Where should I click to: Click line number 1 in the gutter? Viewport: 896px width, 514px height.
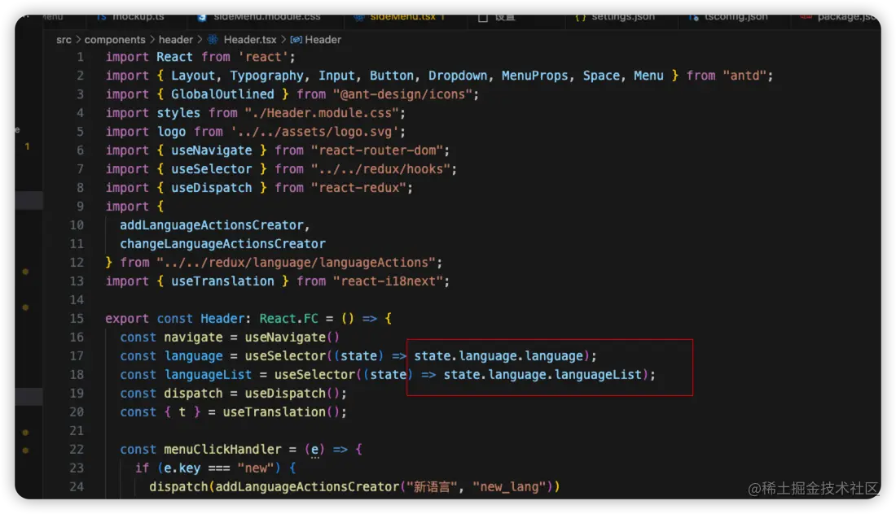pos(80,57)
